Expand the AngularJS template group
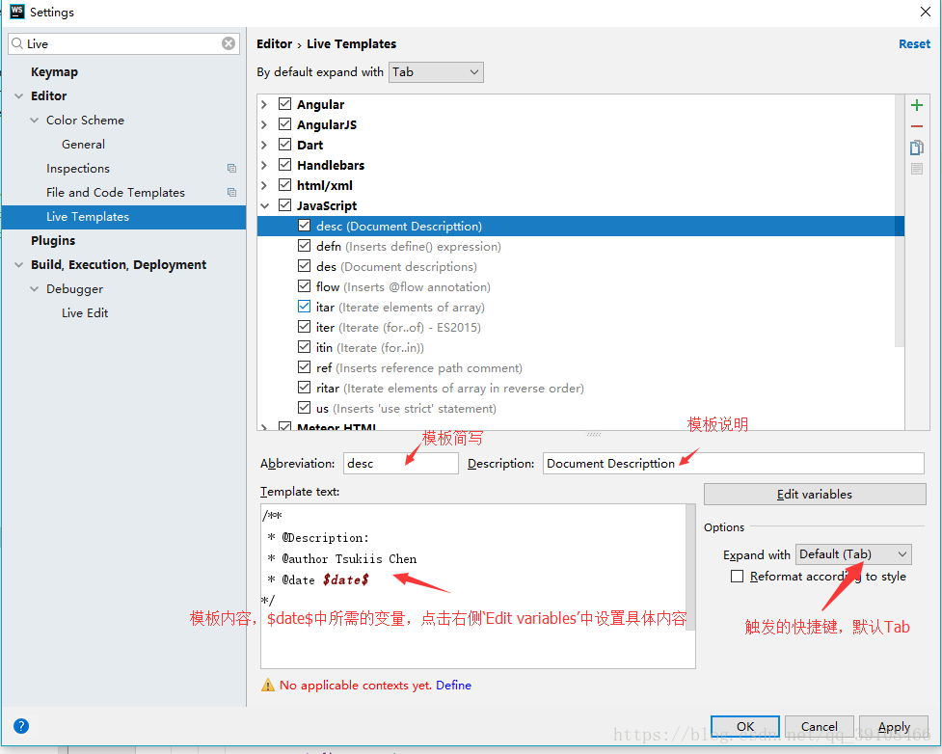 (x=264, y=124)
